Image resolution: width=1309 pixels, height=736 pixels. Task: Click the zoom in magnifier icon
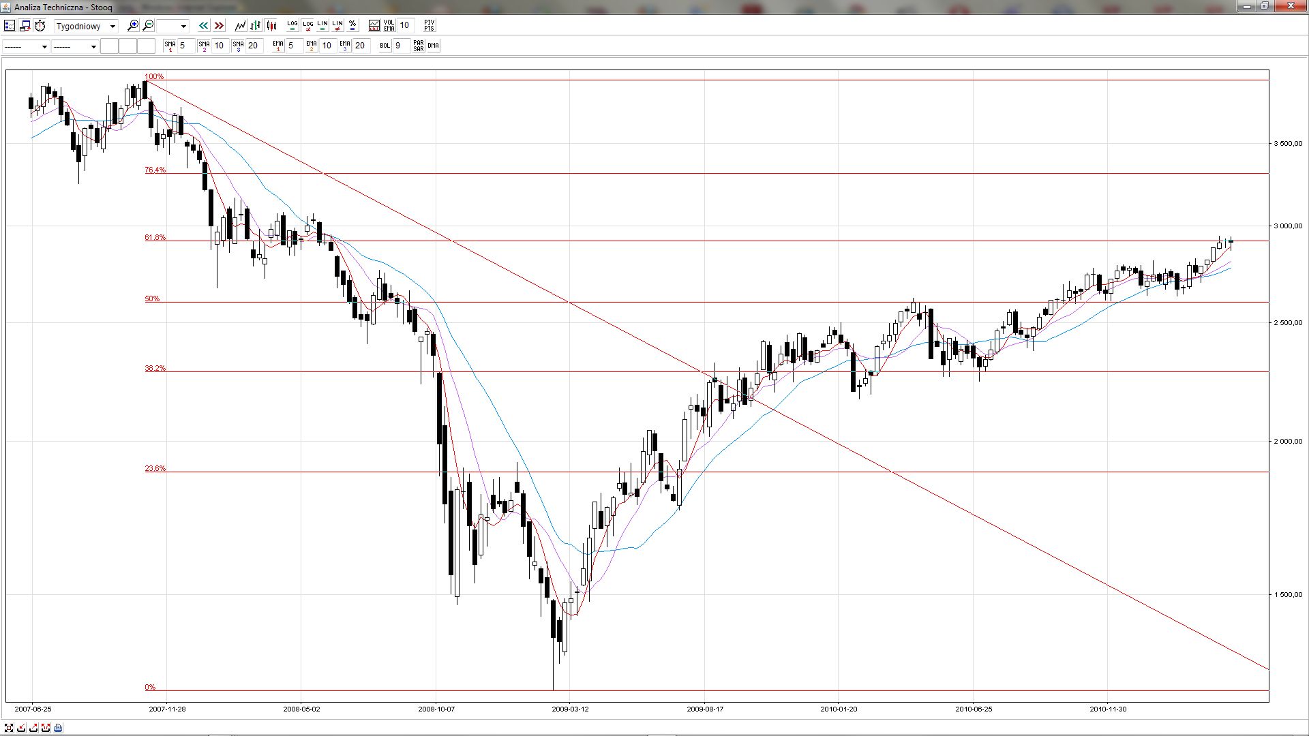(133, 25)
